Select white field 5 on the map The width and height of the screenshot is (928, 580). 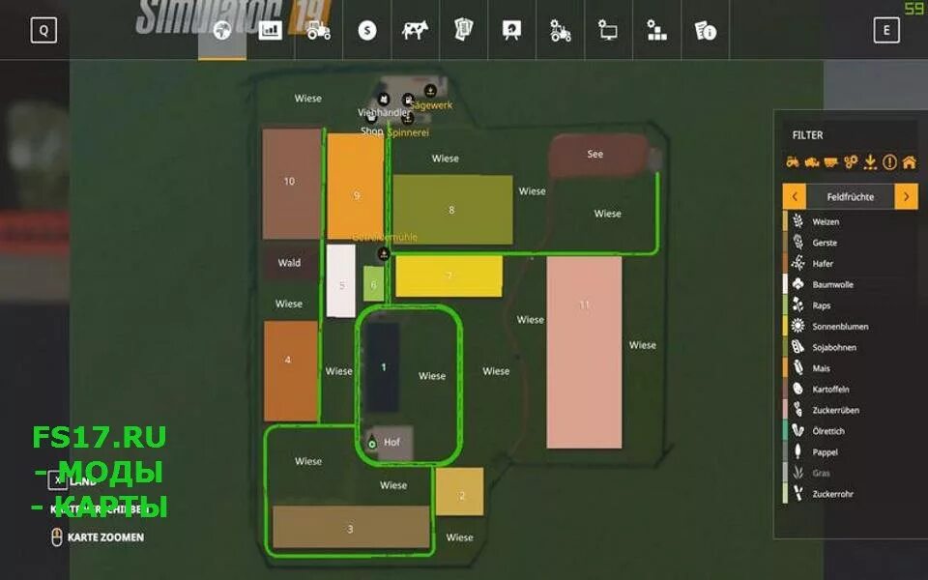(x=341, y=280)
